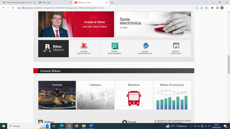Click the browser back arrow

click(3, 8)
